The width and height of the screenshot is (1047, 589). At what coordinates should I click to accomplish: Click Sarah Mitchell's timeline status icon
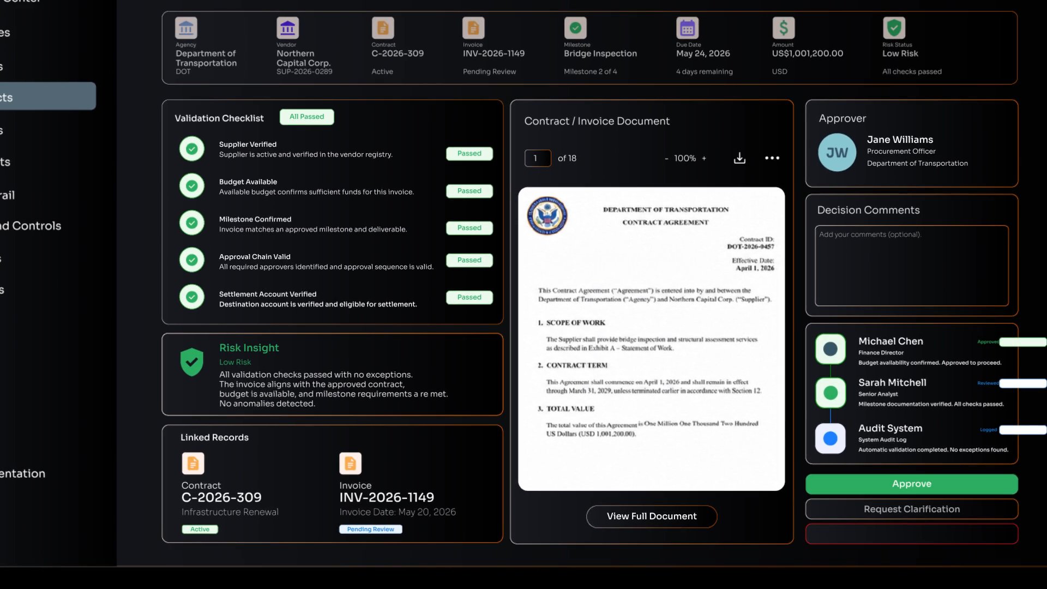(x=831, y=393)
